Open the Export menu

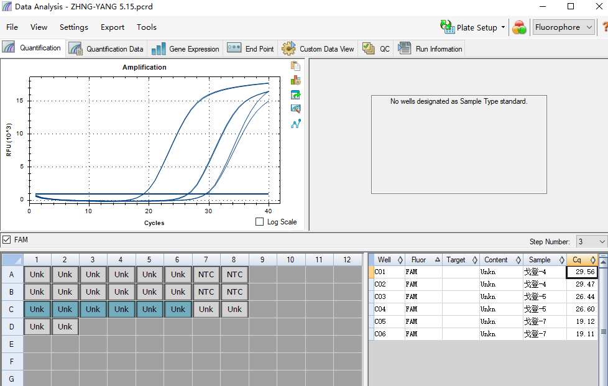(x=113, y=27)
